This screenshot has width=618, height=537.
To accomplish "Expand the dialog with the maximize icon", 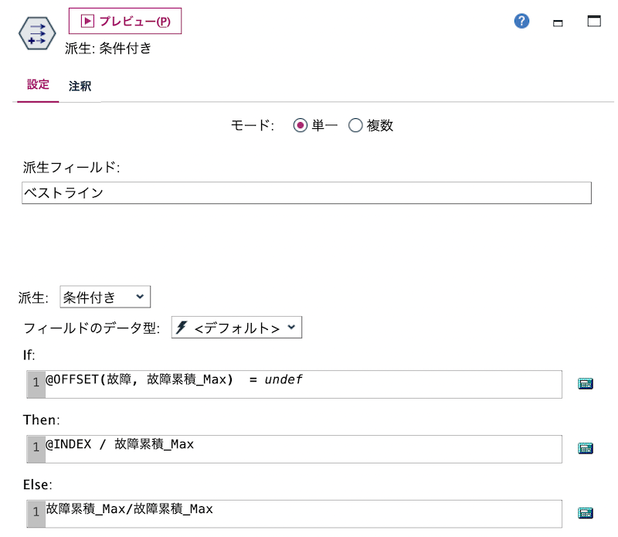I will point(593,22).
